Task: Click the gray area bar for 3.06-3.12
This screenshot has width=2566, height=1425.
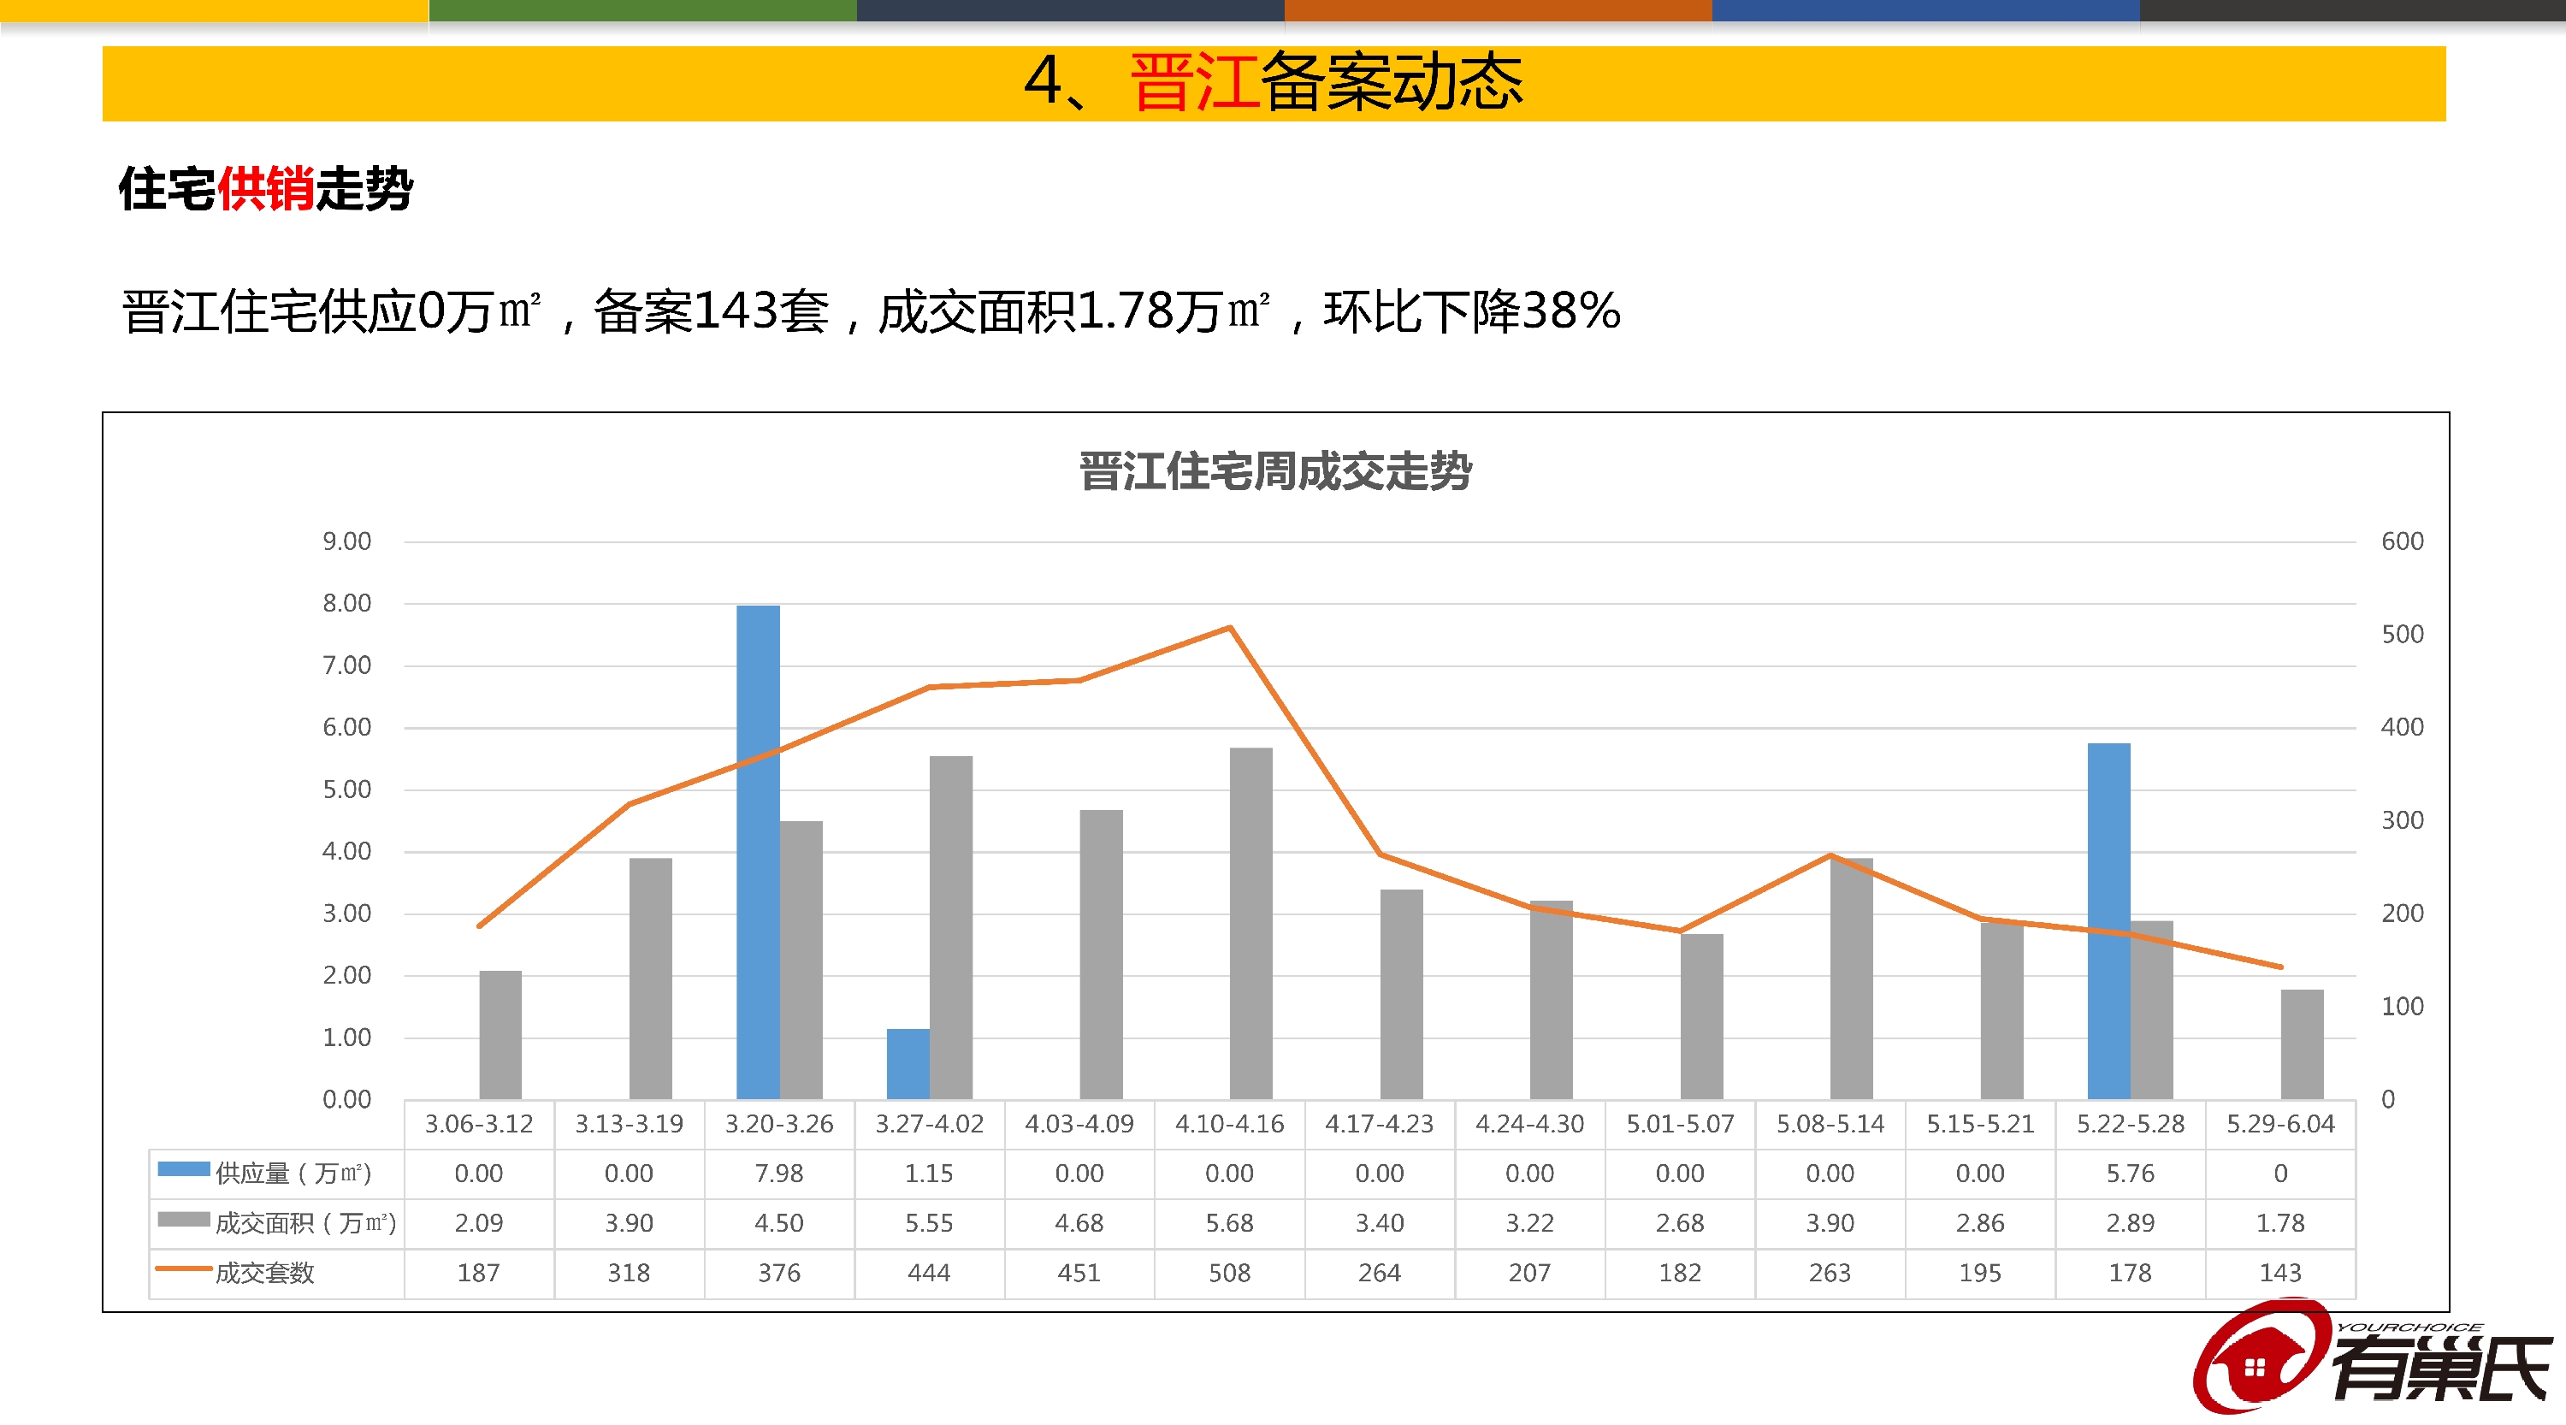Action: 500,1035
